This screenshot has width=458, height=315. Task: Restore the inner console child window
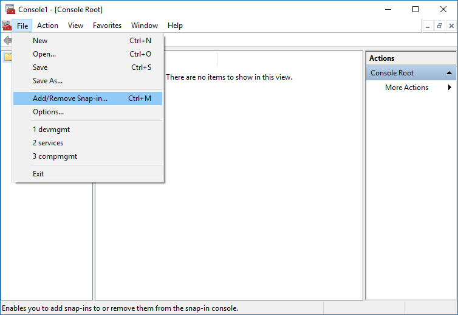click(x=440, y=26)
